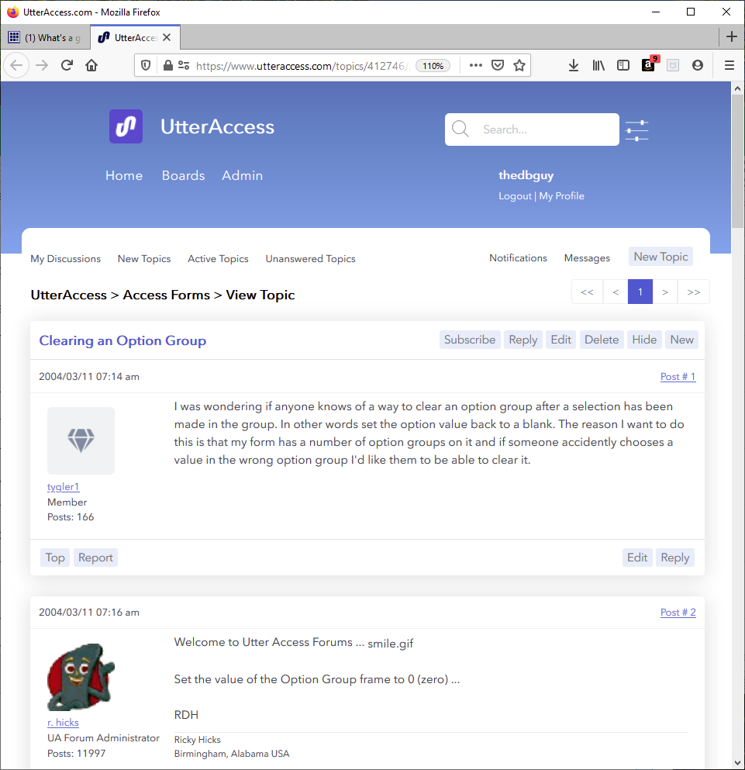Image resolution: width=745 pixels, height=770 pixels.
Task: Open Firefox account icon
Action: [x=698, y=65]
